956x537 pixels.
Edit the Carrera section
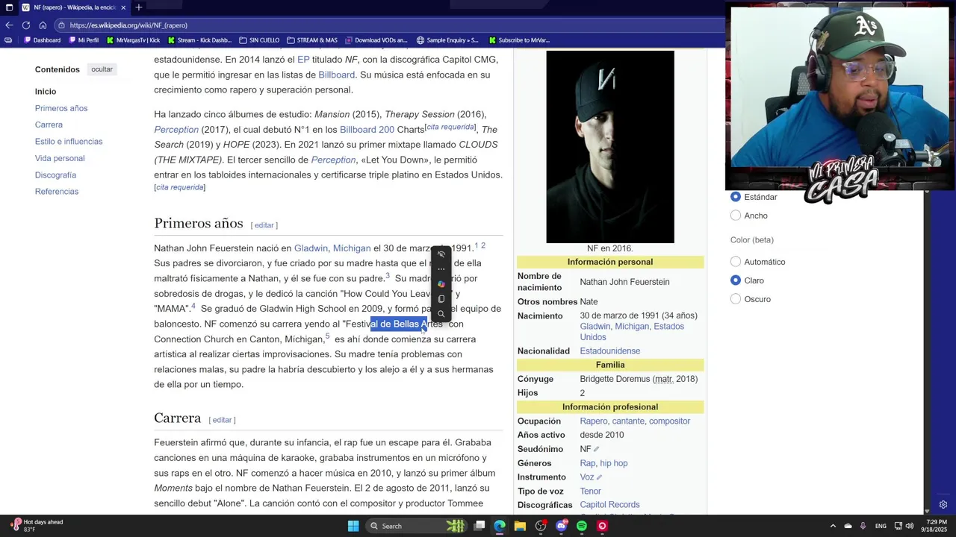point(222,420)
